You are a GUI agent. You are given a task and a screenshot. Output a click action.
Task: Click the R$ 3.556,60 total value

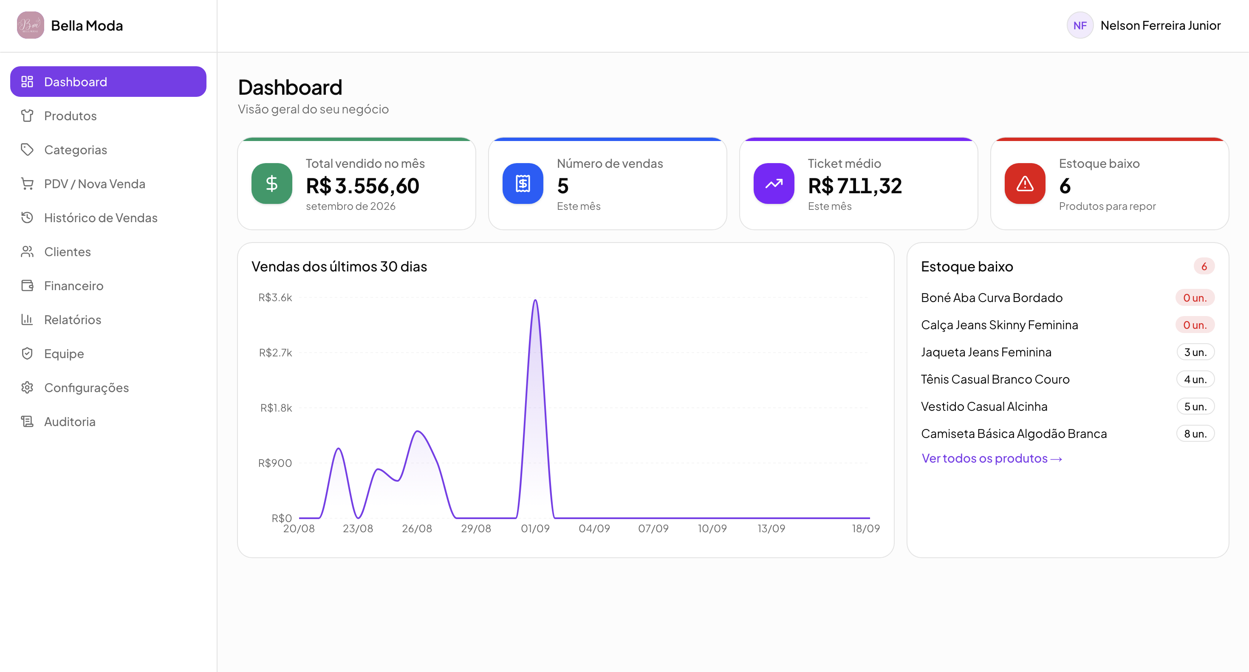click(362, 186)
